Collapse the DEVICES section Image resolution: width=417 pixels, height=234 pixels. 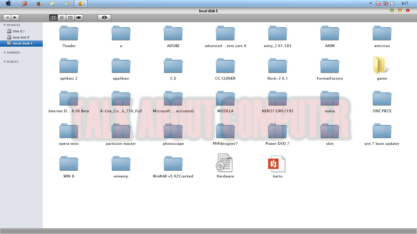point(5,25)
